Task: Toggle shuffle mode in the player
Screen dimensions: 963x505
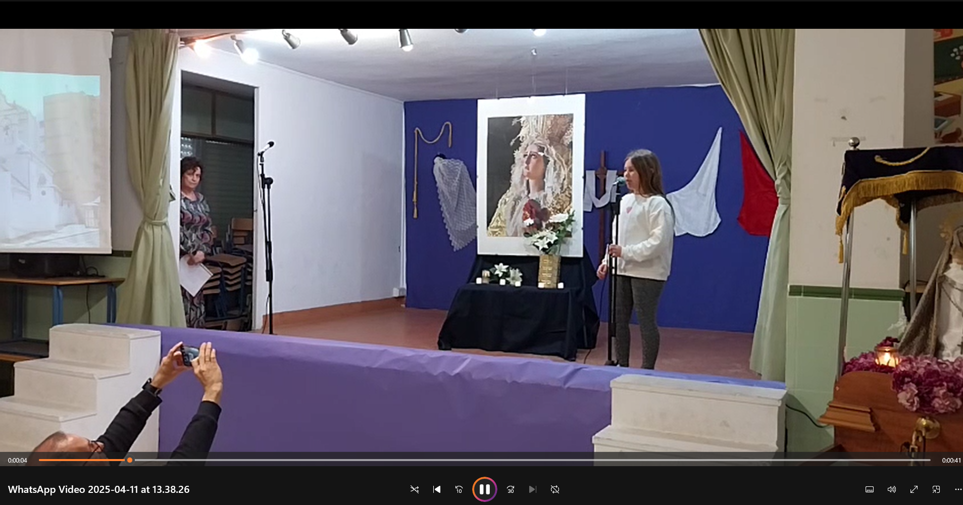Action: pos(415,489)
